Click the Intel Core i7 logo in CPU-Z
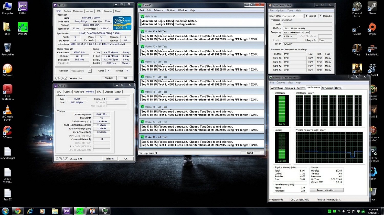 click(122, 23)
